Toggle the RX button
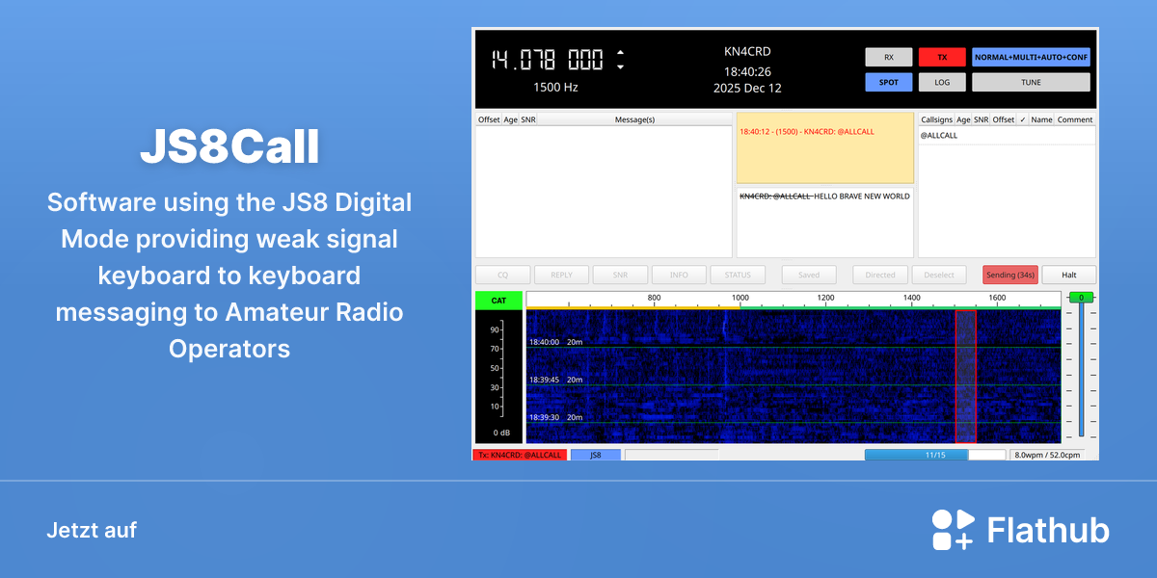1157x578 pixels. (x=889, y=57)
